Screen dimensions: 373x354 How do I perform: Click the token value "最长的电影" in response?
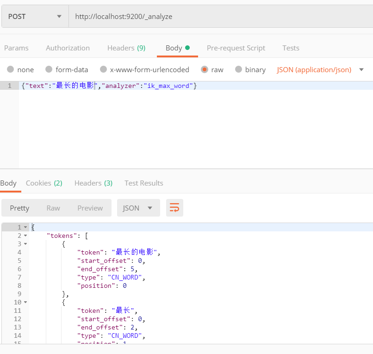134,252
